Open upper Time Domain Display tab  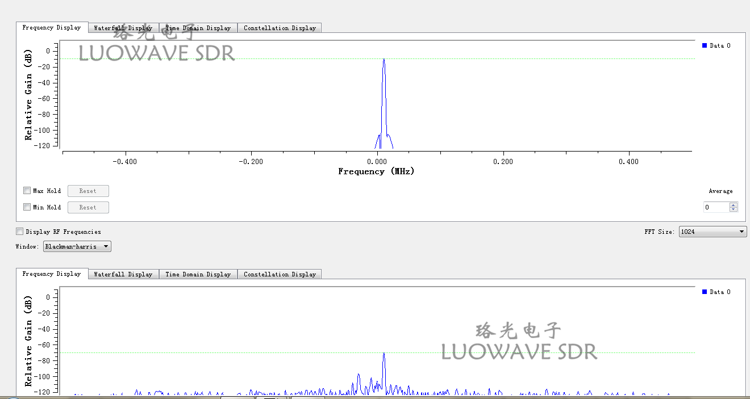click(198, 28)
